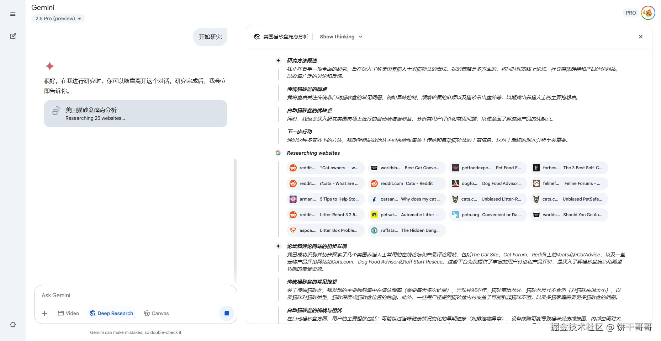Open the forbes The 3 Best Self-C... source
Screen dimensions: 661x341
click(x=569, y=168)
